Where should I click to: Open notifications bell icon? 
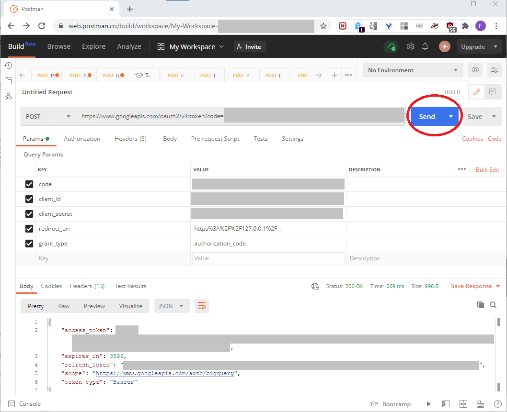tap(425, 46)
